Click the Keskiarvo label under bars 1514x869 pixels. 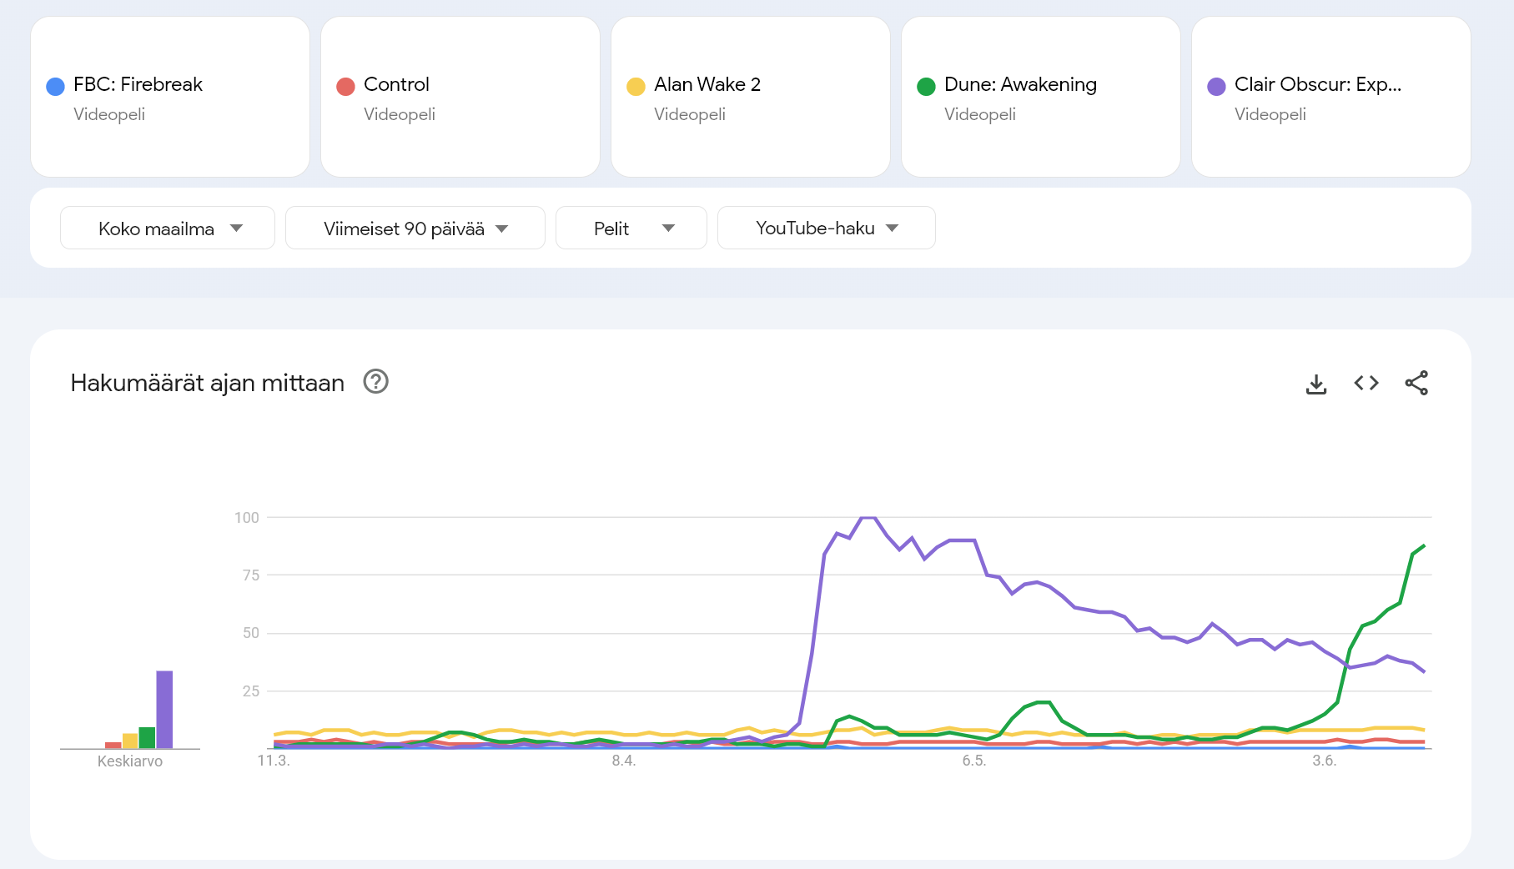130,761
